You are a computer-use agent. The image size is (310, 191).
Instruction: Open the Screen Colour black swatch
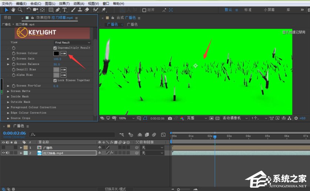(56, 53)
